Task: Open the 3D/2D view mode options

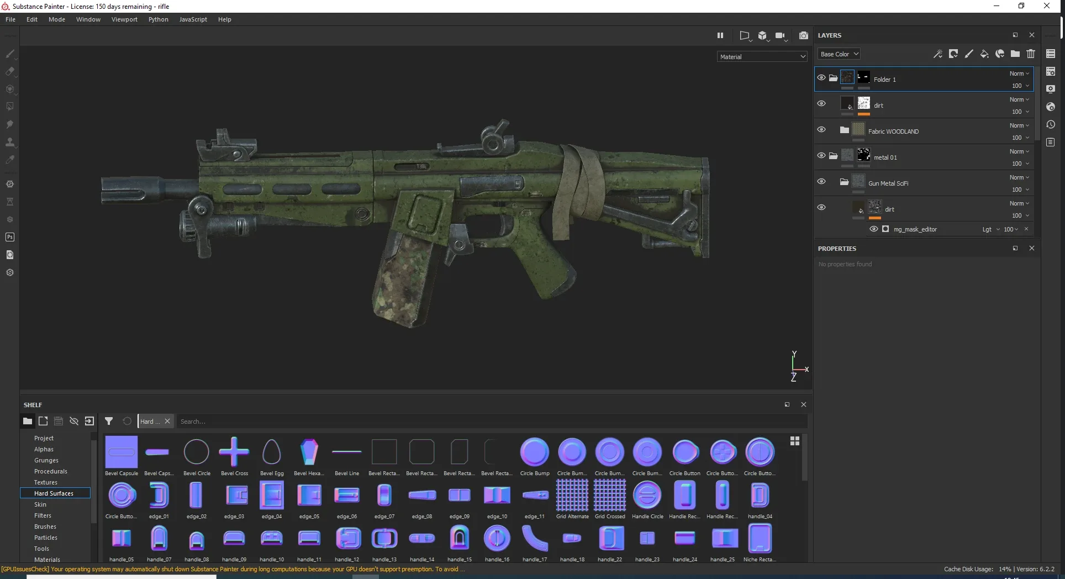Action: [x=763, y=36]
